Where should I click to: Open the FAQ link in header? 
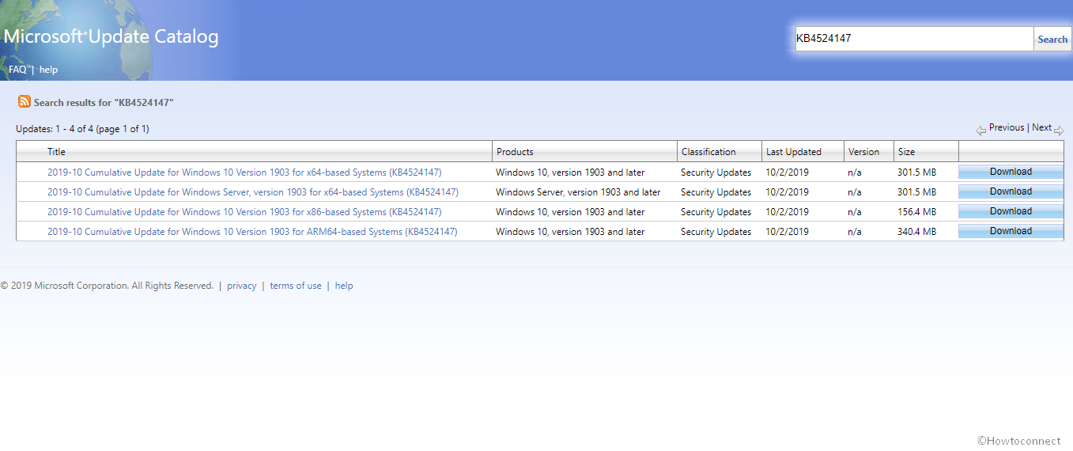17,70
